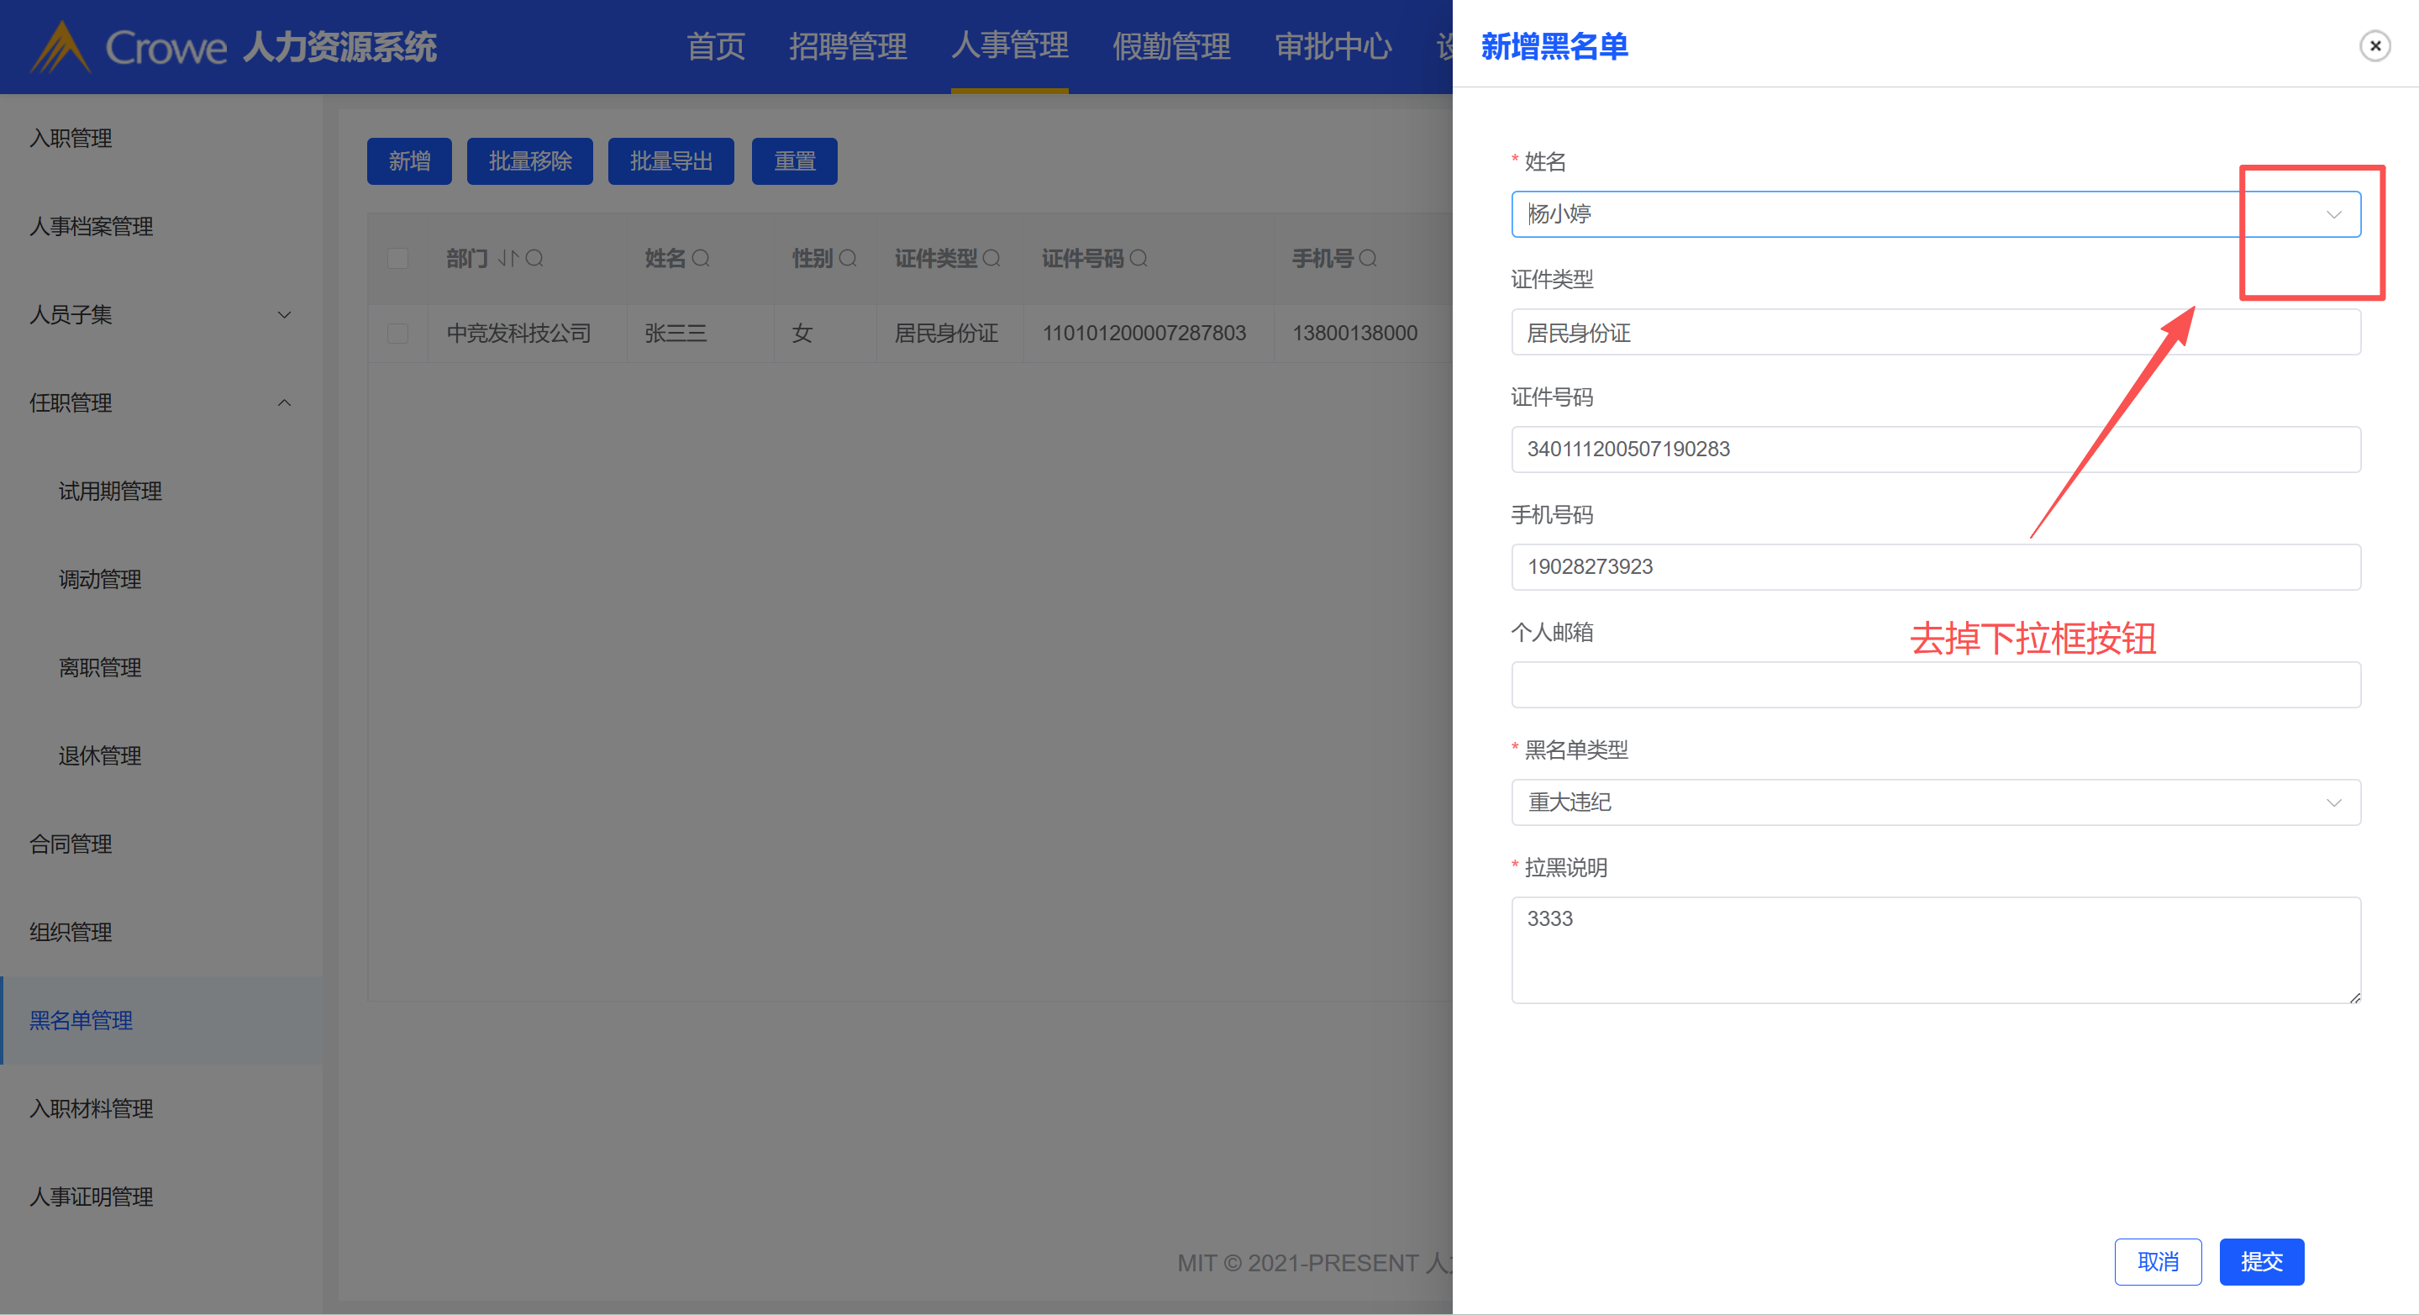The width and height of the screenshot is (2419, 1315).
Task: Open the 假勤管理 top menu
Action: [x=1171, y=47]
